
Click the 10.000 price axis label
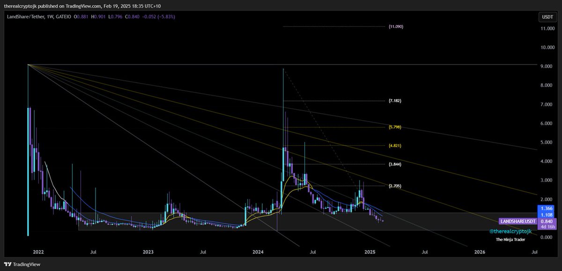click(x=547, y=47)
